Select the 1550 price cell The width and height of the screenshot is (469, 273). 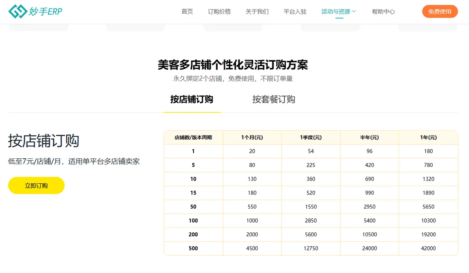[311, 207]
